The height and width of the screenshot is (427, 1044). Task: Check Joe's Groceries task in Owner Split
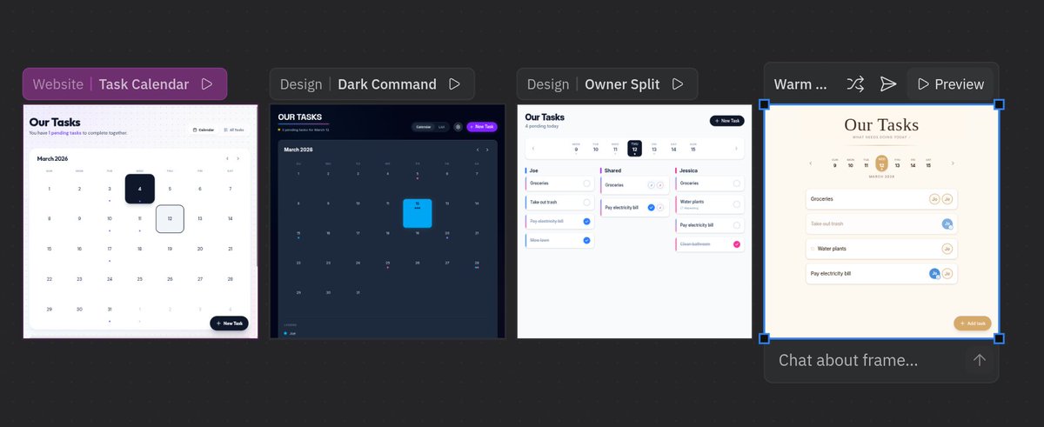pos(586,183)
